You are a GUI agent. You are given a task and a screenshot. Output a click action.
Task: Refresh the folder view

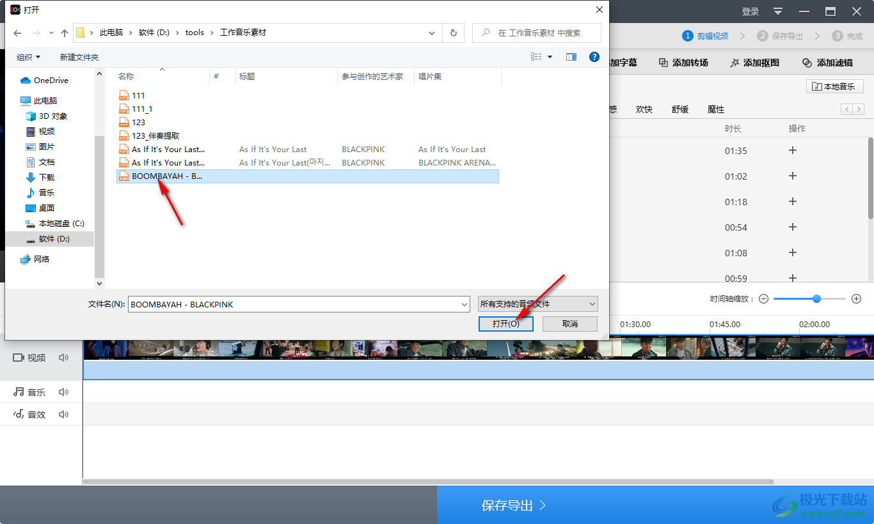point(454,33)
